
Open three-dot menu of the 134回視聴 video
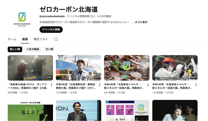(x=196, y=85)
